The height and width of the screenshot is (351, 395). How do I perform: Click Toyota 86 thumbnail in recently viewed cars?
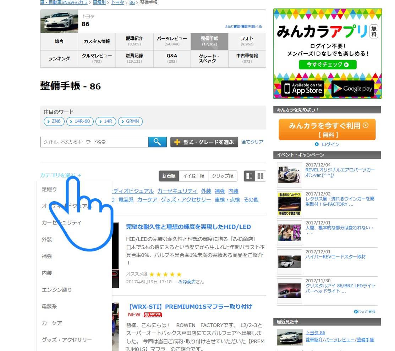[x=290, y=337]
